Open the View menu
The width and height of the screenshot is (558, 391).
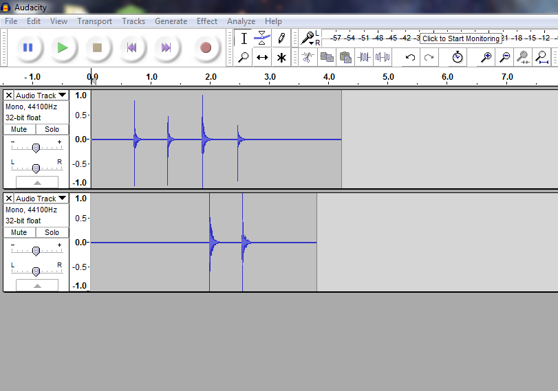(x=58, y=21)
